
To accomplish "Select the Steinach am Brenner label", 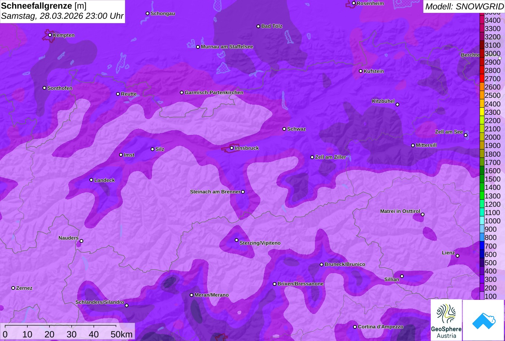I will [x=215, y=192].
